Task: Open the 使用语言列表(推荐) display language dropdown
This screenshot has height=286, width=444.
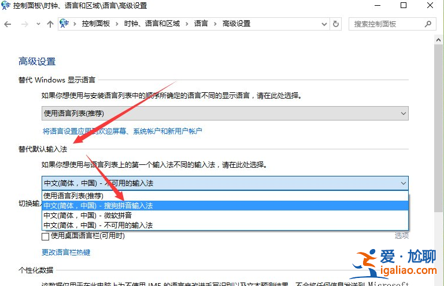Action: coord(225,113)
